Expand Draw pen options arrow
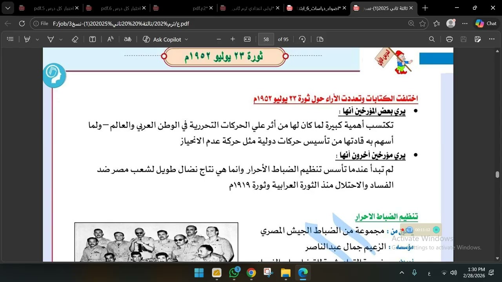The image size is (502, 282). [61, 40]
